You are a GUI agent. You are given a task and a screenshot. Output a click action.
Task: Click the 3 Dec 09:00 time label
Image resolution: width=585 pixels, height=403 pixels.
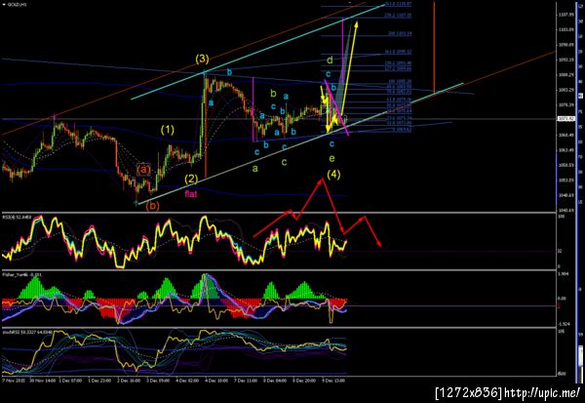click(x=158, y=381)
